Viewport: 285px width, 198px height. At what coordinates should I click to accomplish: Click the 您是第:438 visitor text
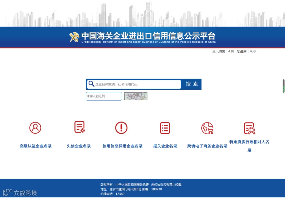coord(246,51)
